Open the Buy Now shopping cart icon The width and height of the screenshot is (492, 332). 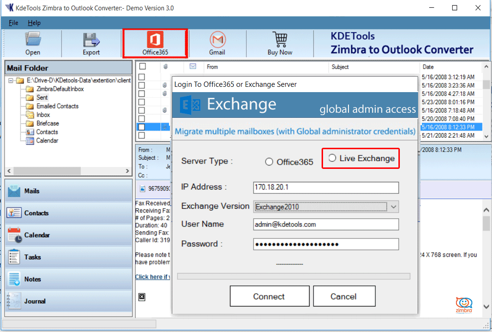pyautogui.click(x=280, y=42)
